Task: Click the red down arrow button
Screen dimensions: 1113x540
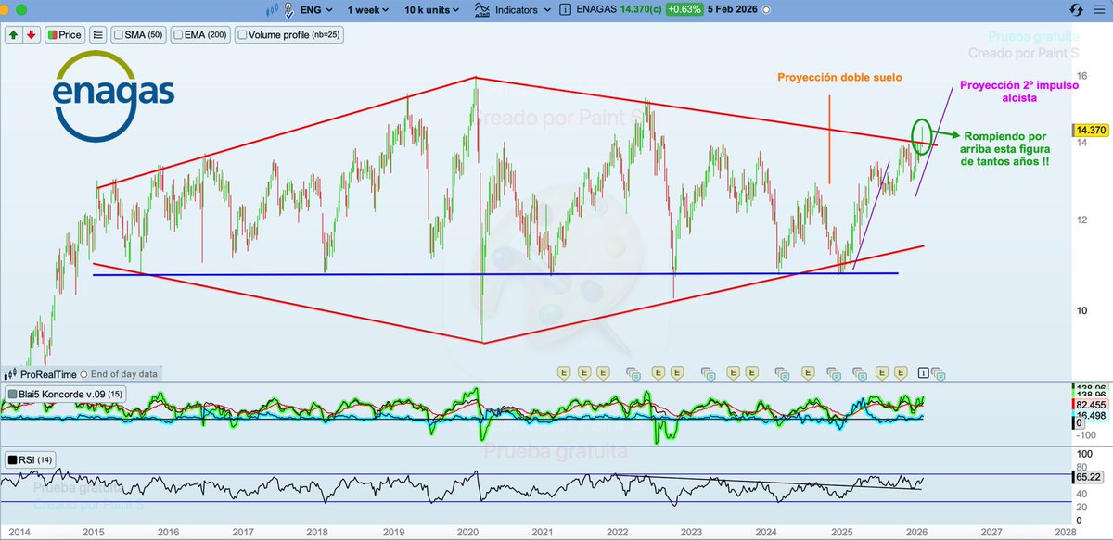Action: pos(31,35)
